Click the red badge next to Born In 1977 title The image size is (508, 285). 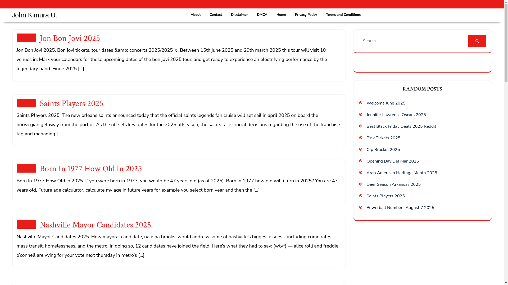click(x=26, y=168)
